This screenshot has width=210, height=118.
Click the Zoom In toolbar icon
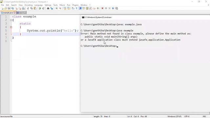pyautogui.click(x=56, y=8)
